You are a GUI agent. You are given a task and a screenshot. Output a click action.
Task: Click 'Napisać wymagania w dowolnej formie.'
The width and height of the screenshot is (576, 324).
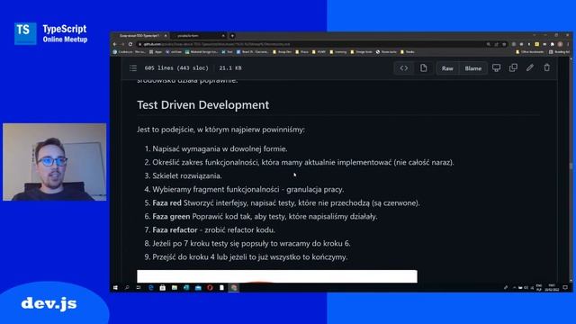pyautogui.click(x=220, y=148)
